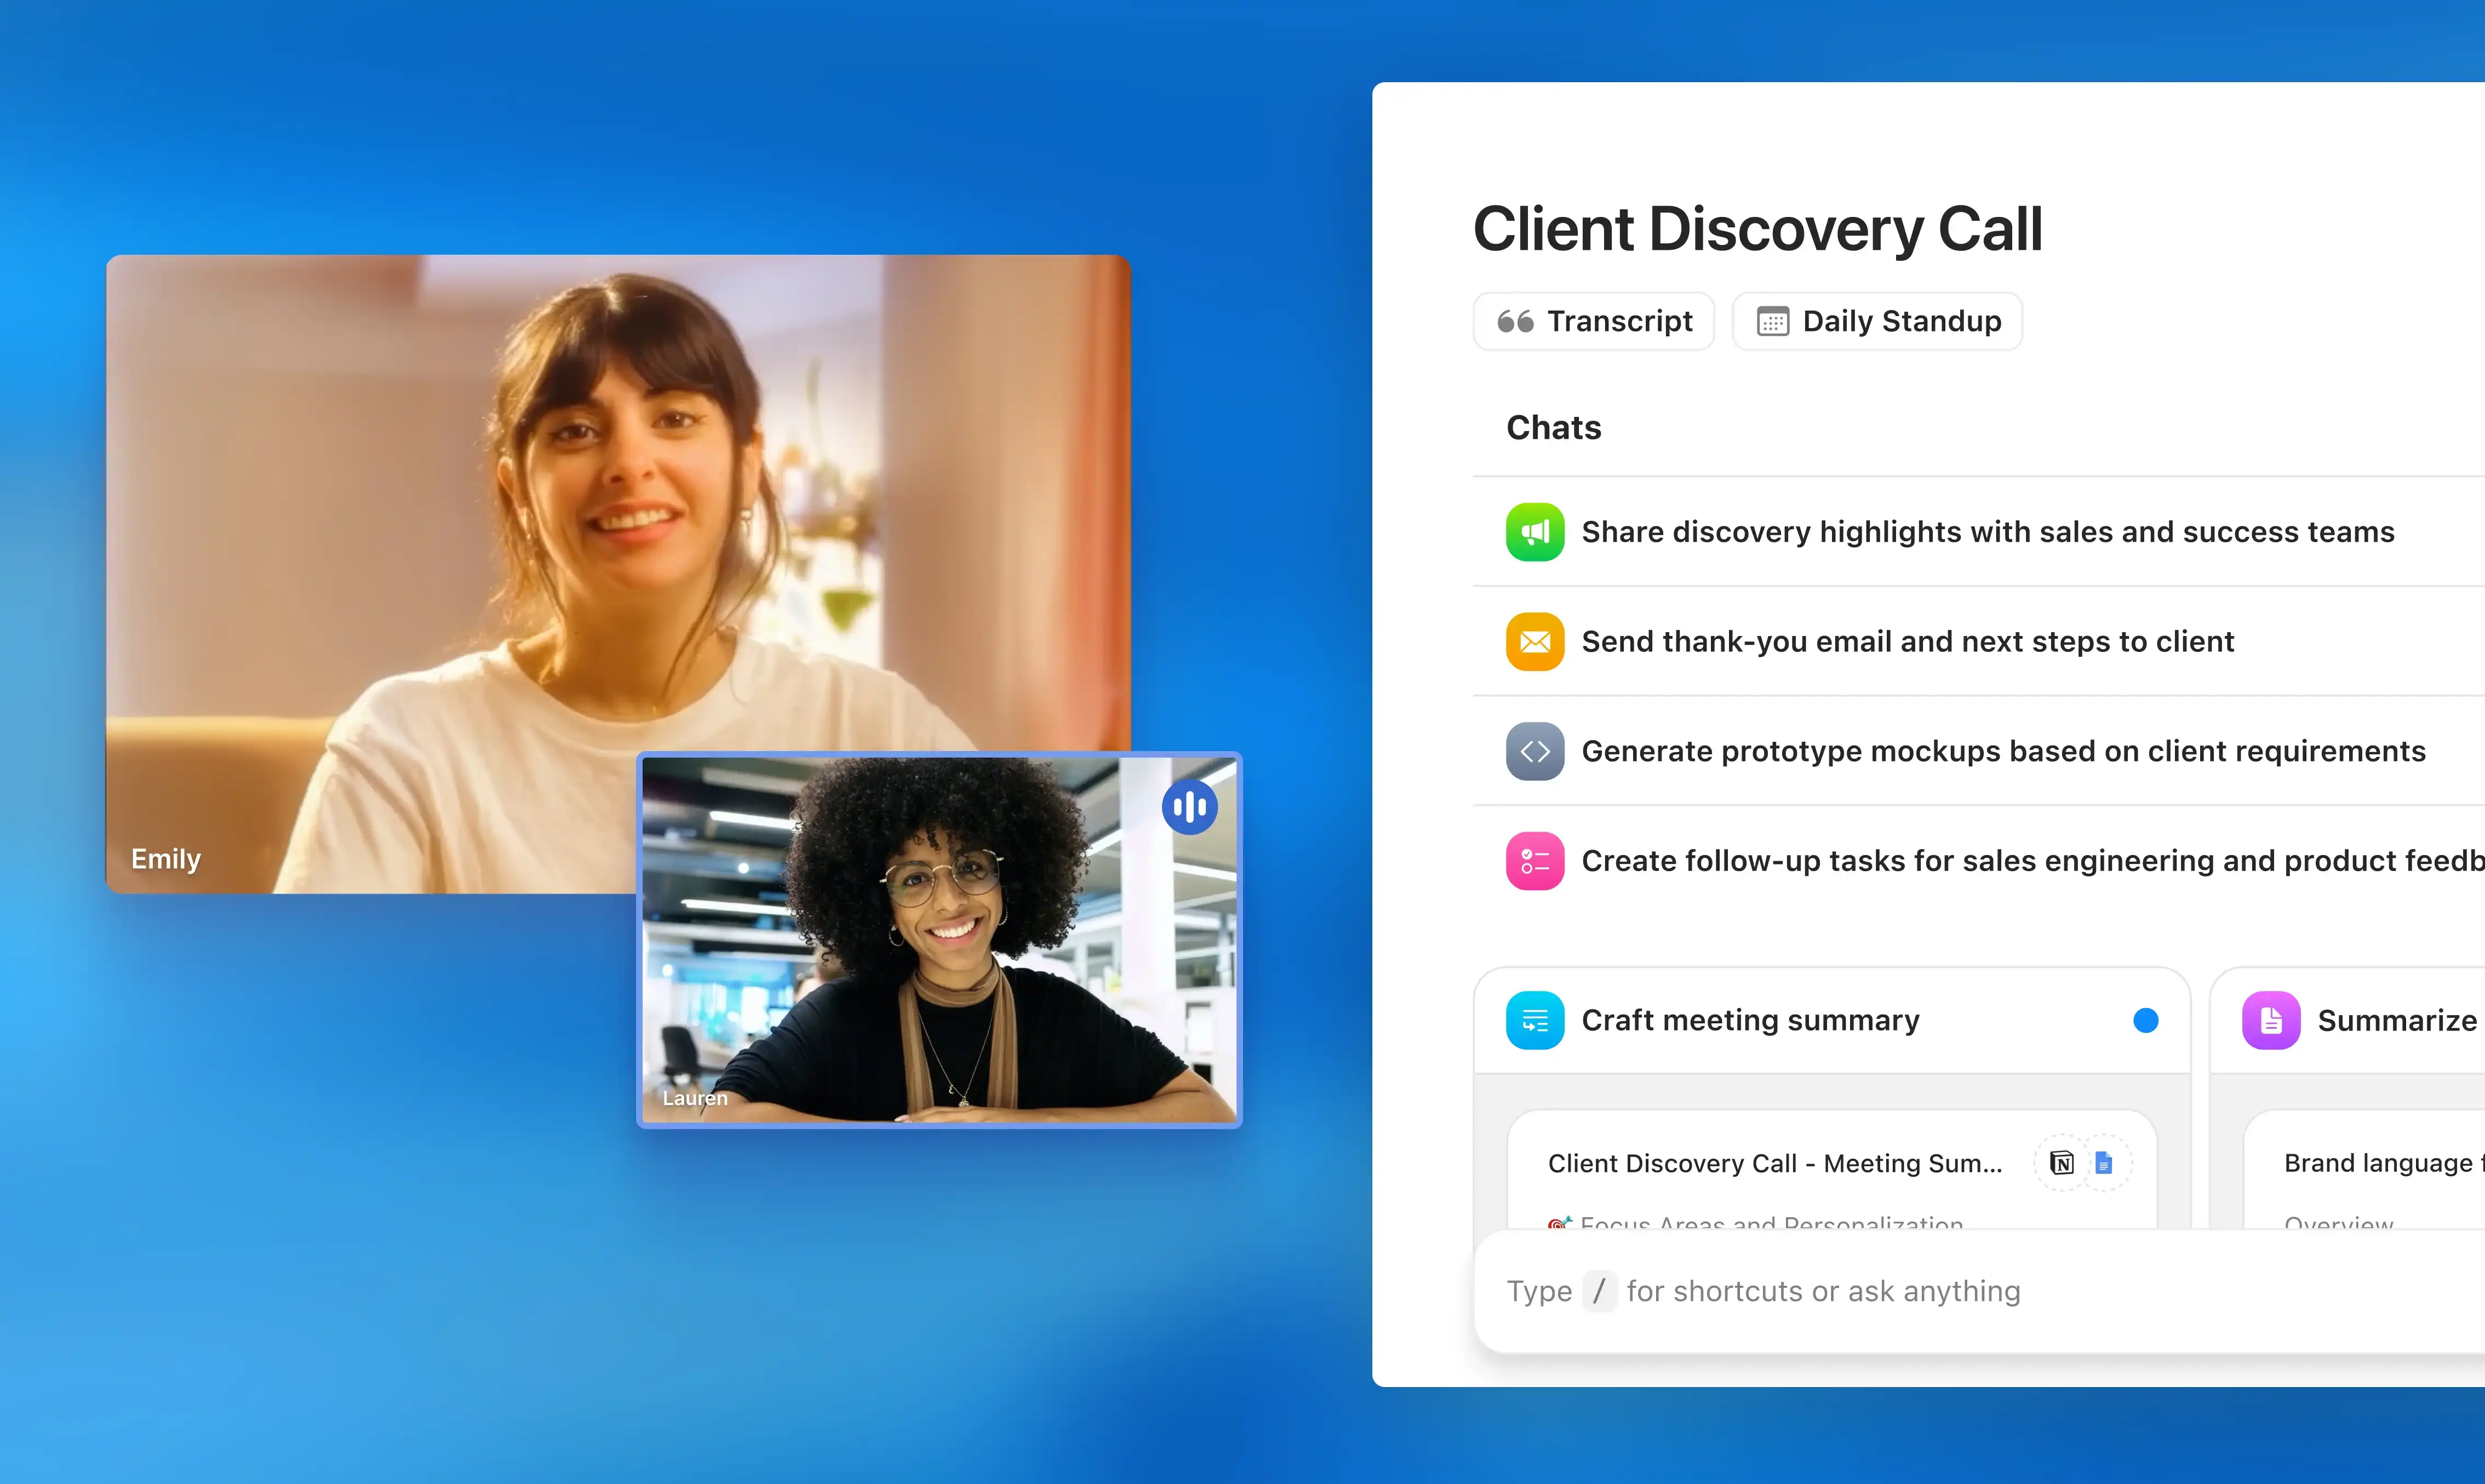
Task: Click the gray code brackets icon
Action: (x=1534, y=751)
